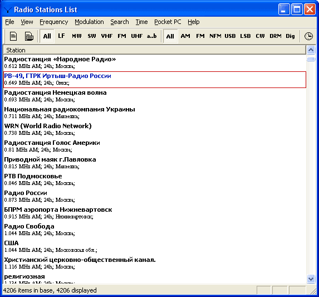Screen dimensions: 319x297
Task: Choose the LSB modulation filter
Action: [245, 36]
